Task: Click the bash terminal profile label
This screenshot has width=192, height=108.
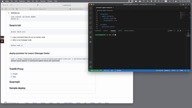Action: coord(170,31)
